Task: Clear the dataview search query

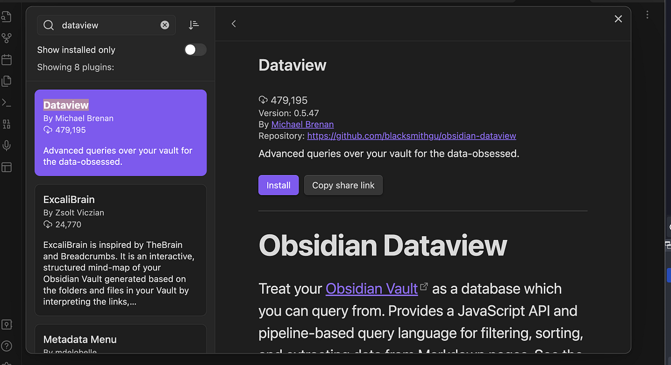Action: pyautogui.click(x=164, y=25)
